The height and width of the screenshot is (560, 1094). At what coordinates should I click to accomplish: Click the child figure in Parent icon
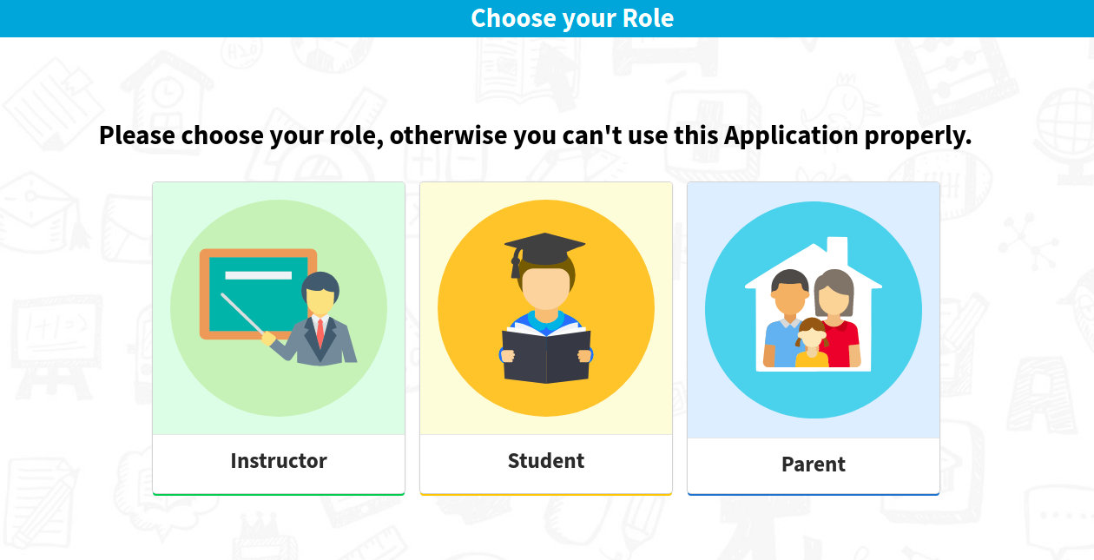click(x=812, y=343)
